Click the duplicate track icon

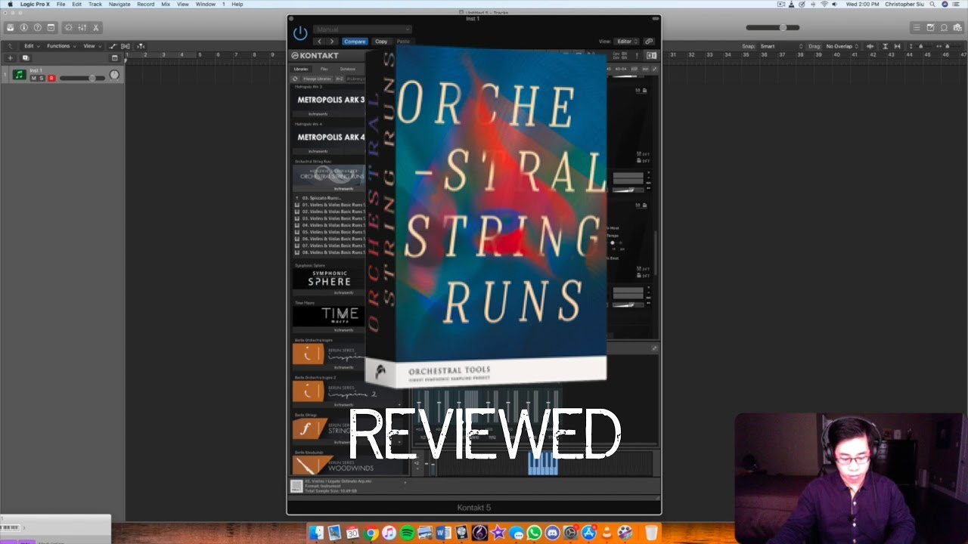(x=25, y=57)
